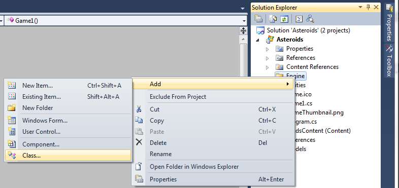Select Rename from the context menu
Viewport: 399px width, 188px height.
tap(213, 154)
